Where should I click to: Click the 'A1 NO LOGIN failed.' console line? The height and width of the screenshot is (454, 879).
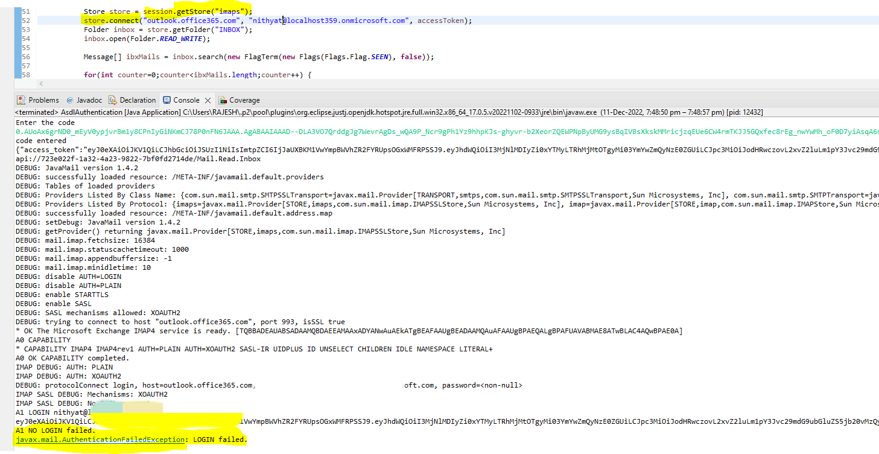pyautogui.click(x=56, y=430)
